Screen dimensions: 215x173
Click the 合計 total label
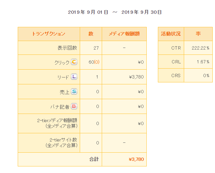[x=94, y=159]
